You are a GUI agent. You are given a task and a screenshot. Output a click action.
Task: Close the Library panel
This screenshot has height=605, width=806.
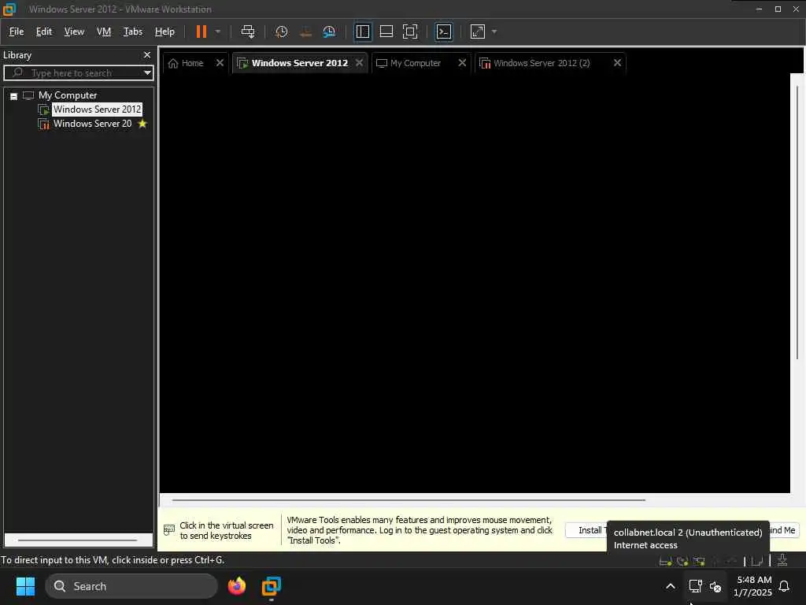point(147,54)
